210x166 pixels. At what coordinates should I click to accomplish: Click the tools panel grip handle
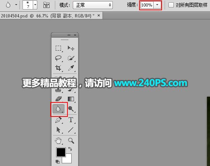[x=65, y=40]
